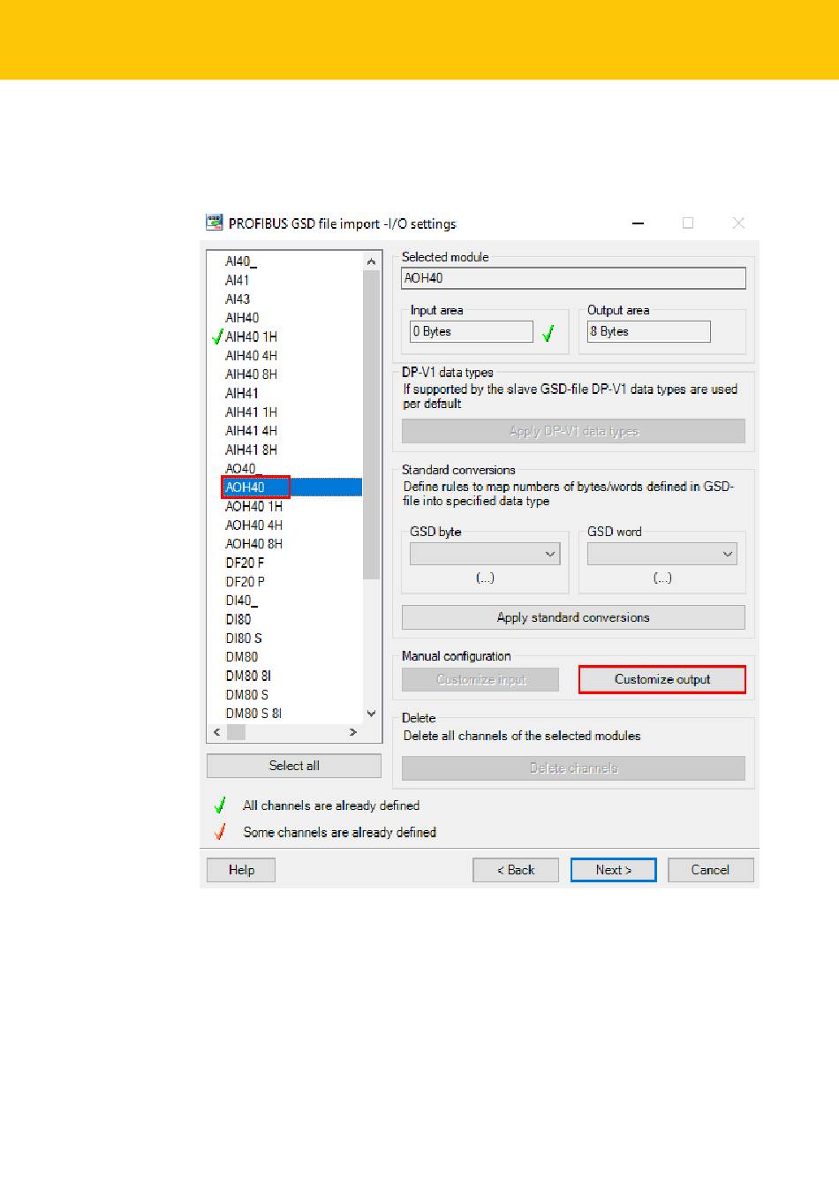Screen dimensions: 839x1187
Task: Close the GSD file import dialog
Action: click(738, 223)
